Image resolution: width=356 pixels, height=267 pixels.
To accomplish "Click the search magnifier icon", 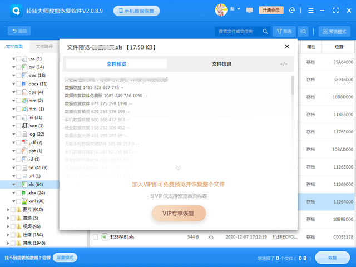I will coord(265,31).
